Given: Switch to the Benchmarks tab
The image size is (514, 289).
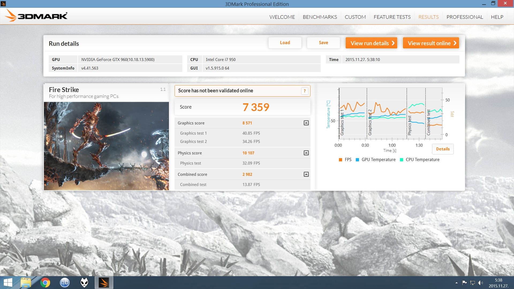Looking at the screenshot, I should coord(320,17).
